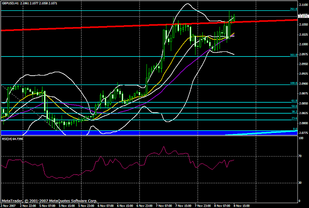Click the 161.8 Fibonacci level label
This screenshot has height=208, width=309.
pos(294,55)
